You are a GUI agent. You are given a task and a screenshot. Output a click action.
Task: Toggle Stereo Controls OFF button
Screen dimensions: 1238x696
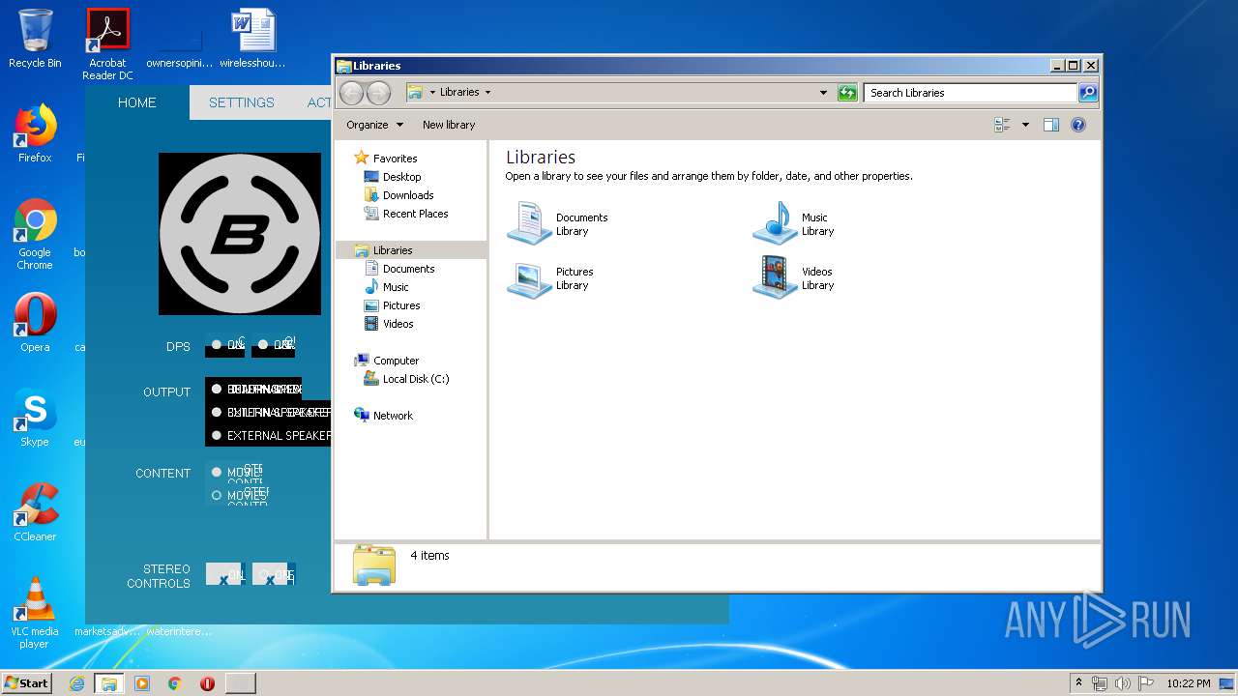coord(273,574)
